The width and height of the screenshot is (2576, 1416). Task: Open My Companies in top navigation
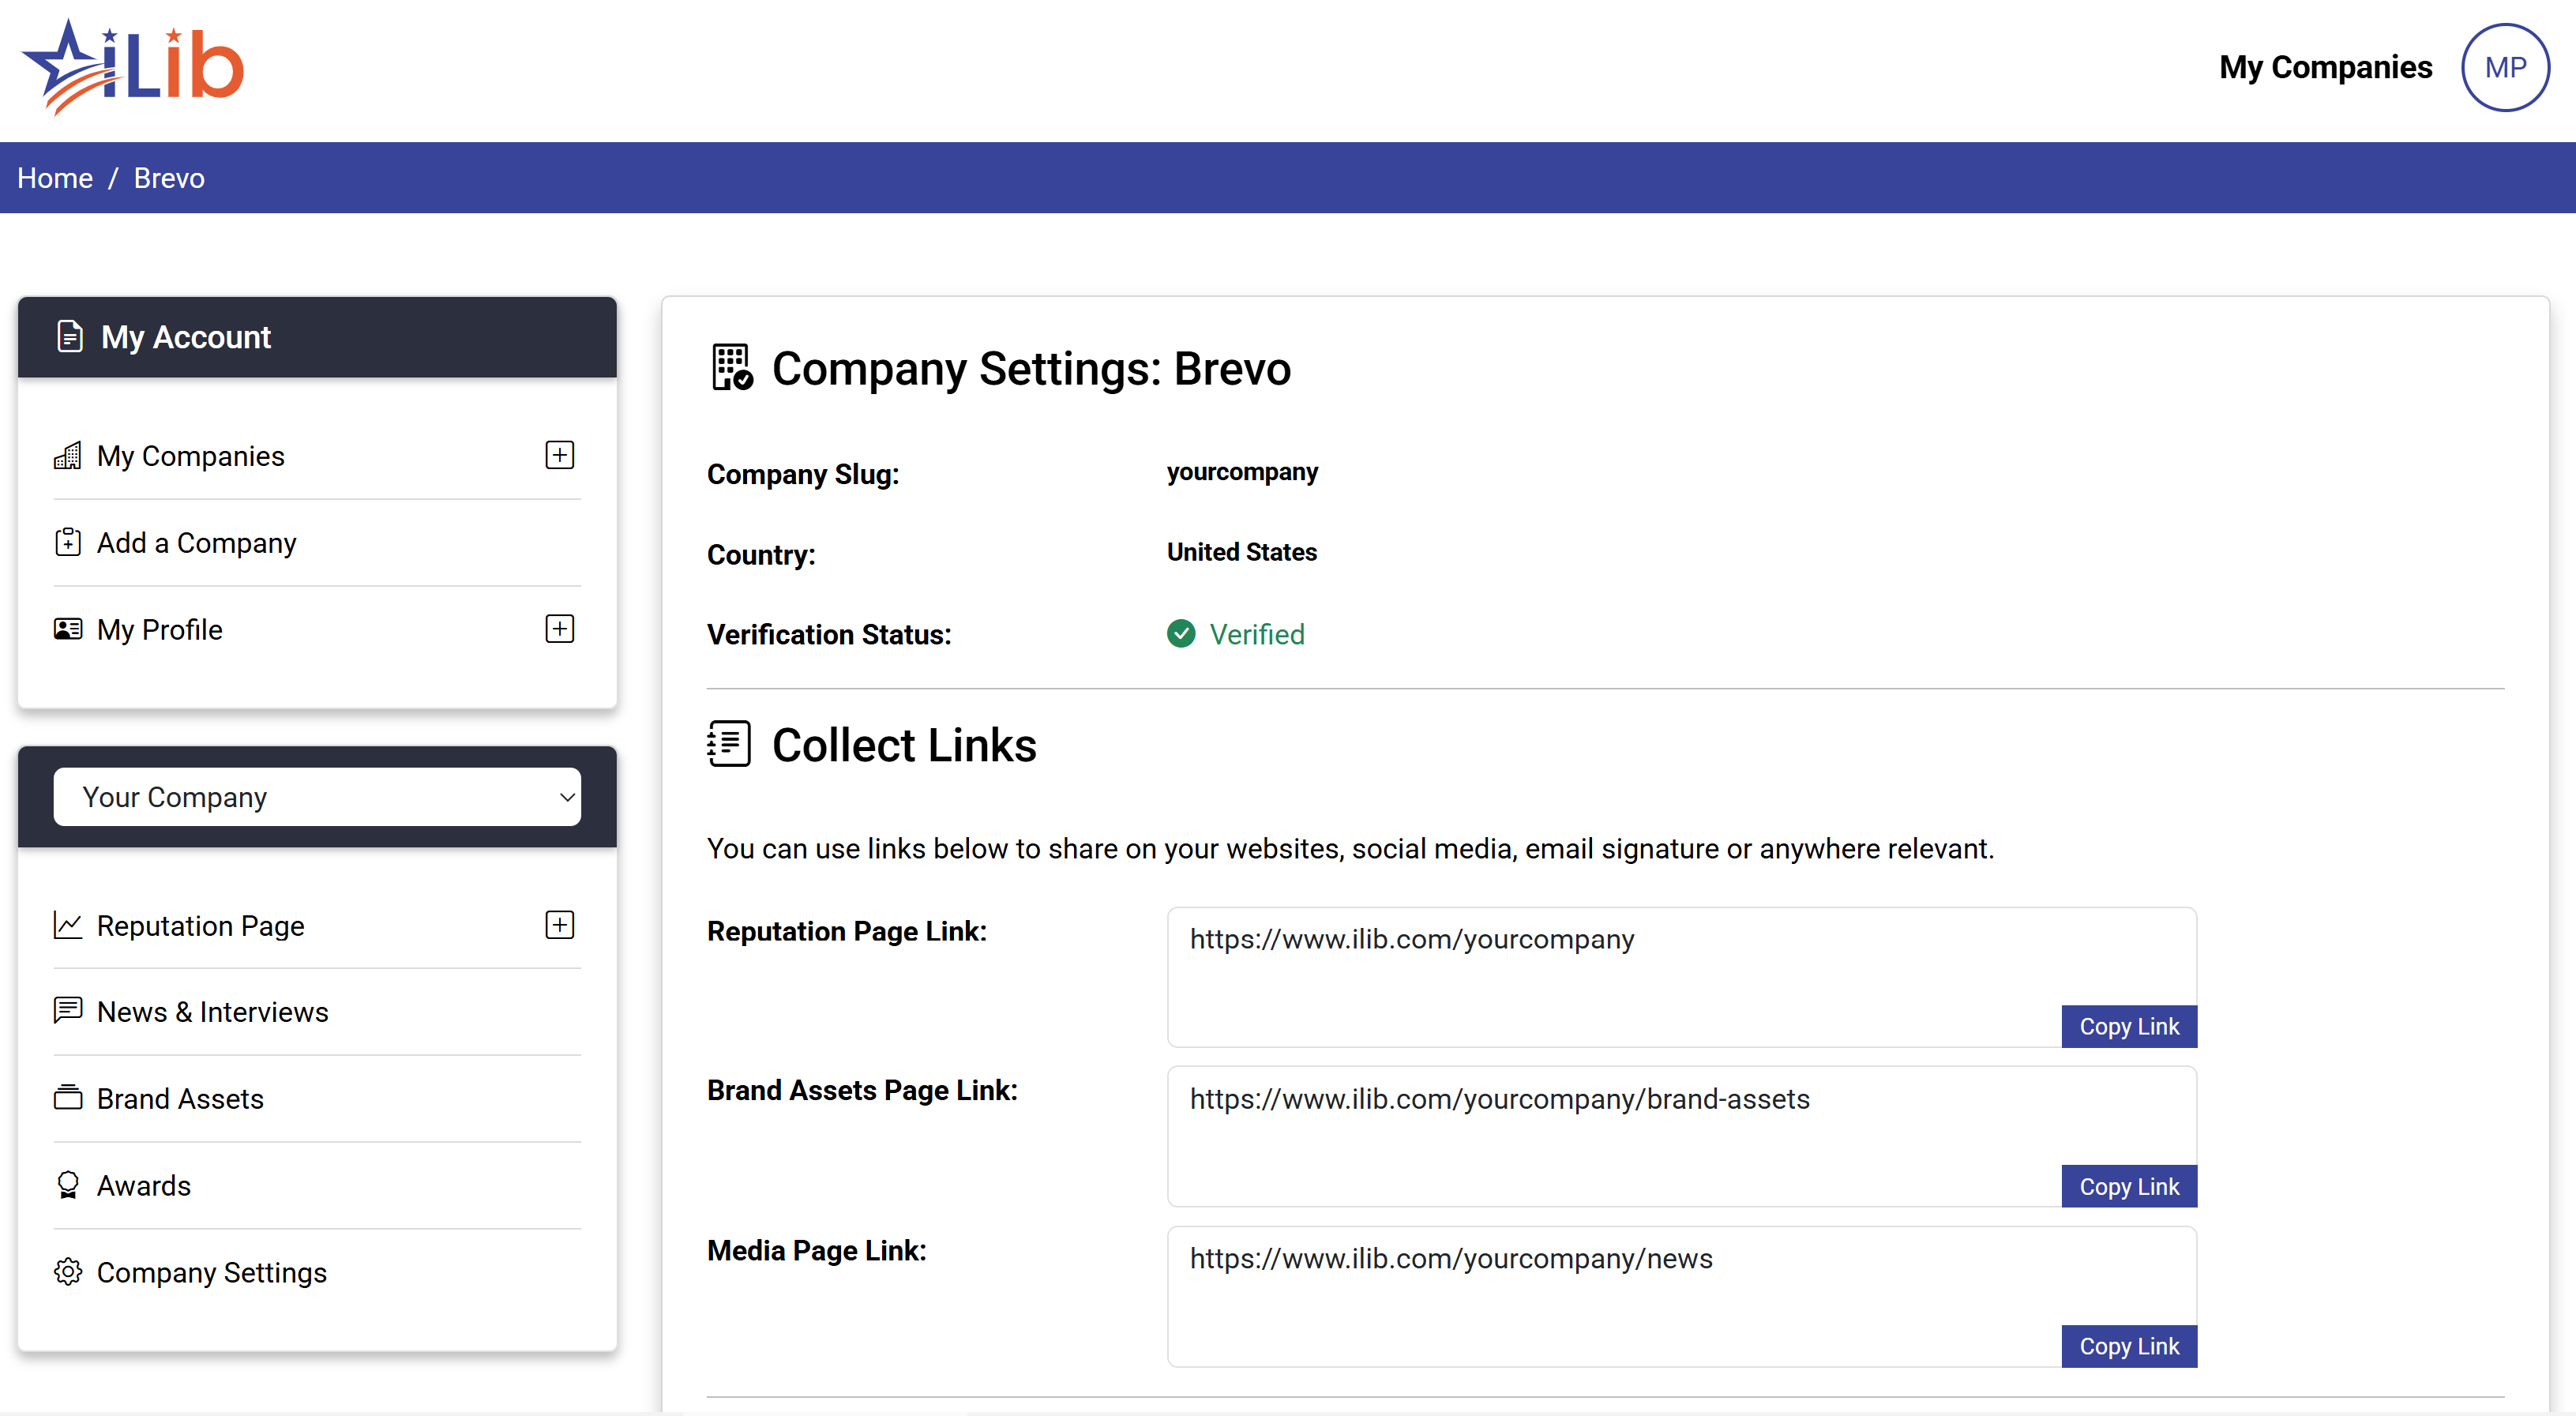click(x=2325, y=67)
